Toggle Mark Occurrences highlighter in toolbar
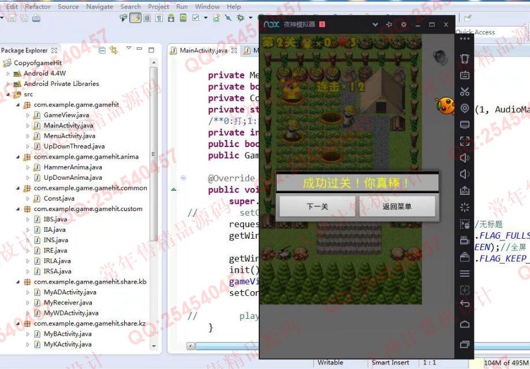The image size is (530, 369). pyautogui.click(x=136, y=18)
